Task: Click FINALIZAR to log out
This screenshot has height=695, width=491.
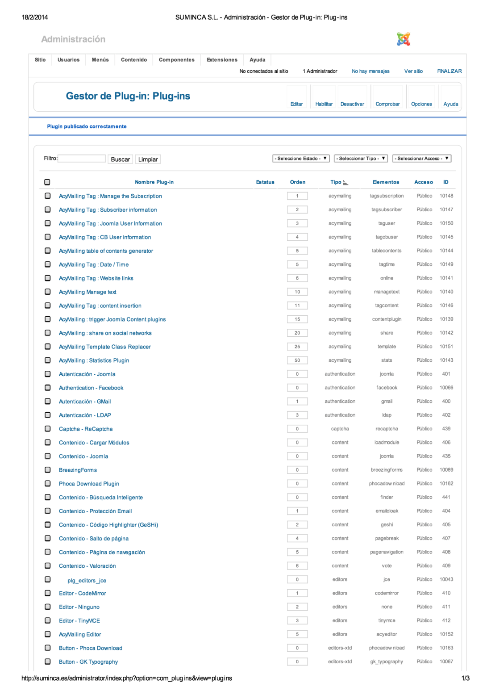Action: [449, 71]
